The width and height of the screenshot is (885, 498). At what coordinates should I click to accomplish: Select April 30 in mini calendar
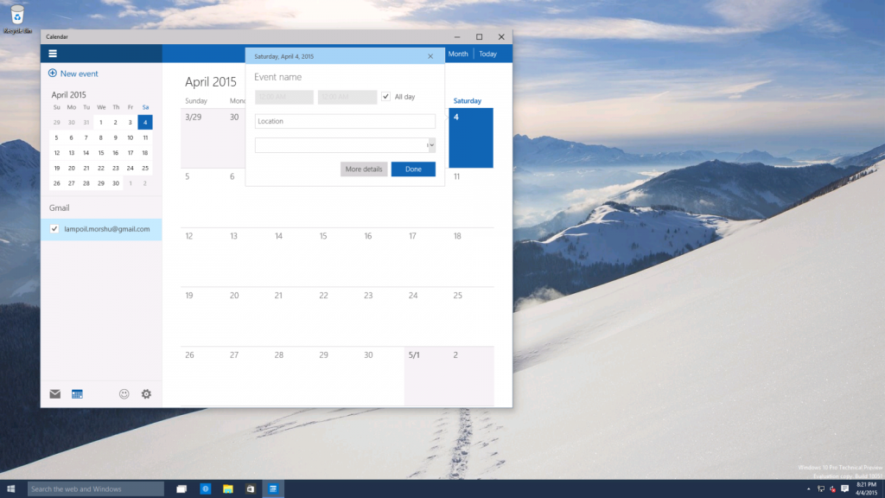click(115, 183)
